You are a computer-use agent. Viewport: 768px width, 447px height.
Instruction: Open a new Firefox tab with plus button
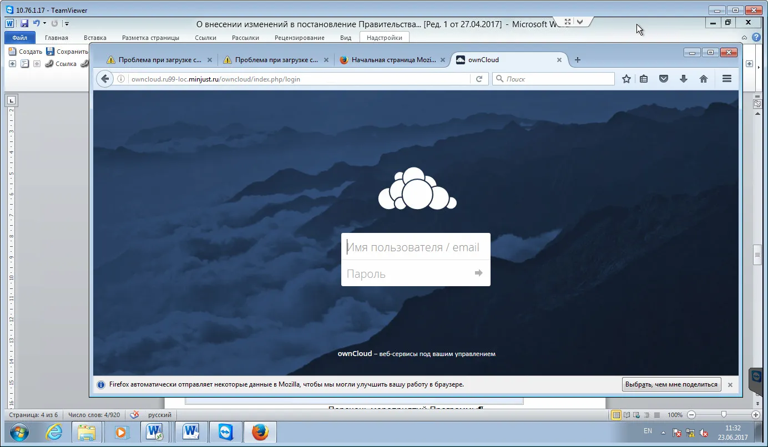pyautogui.click(x=578, y=60)
